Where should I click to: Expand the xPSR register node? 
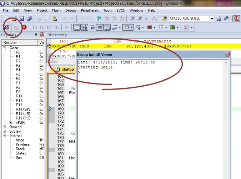[x=10, y=122]
